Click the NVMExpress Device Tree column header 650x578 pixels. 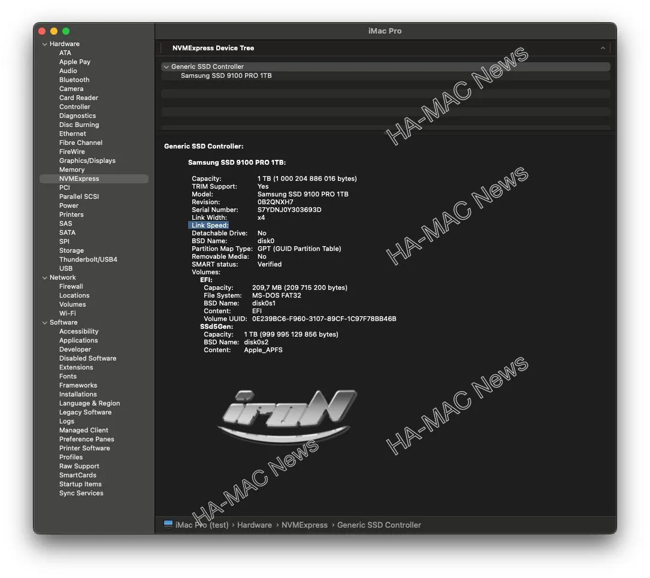[213, 48]
